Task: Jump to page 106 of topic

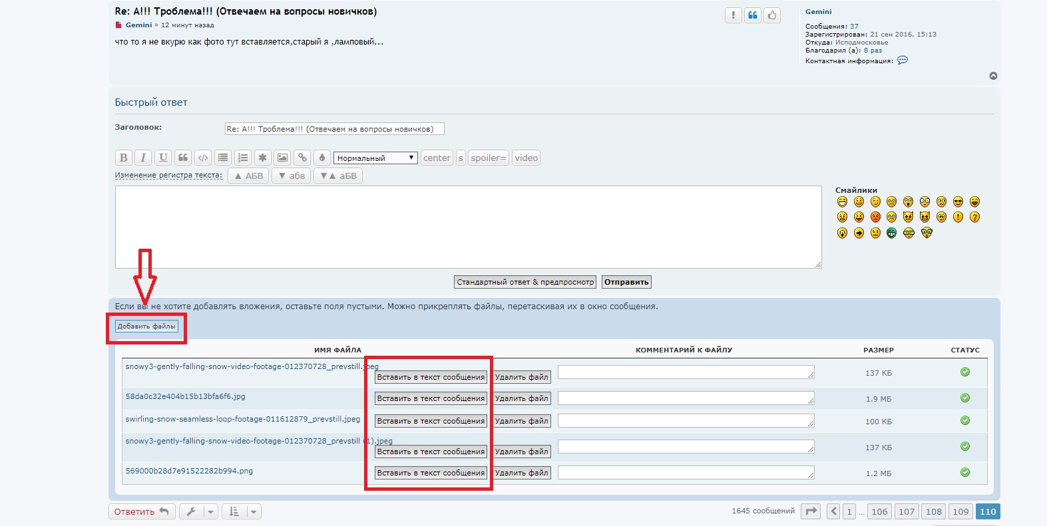Action: [x=879, y=511]
